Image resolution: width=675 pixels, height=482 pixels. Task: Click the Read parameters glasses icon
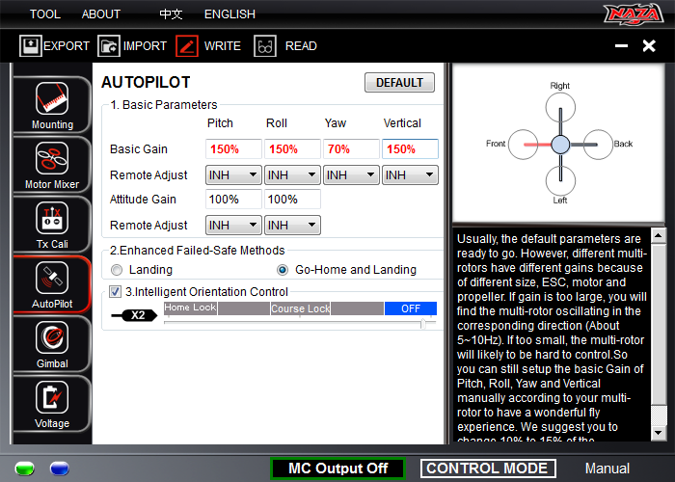pyautogui.click(x=265, y=45)
